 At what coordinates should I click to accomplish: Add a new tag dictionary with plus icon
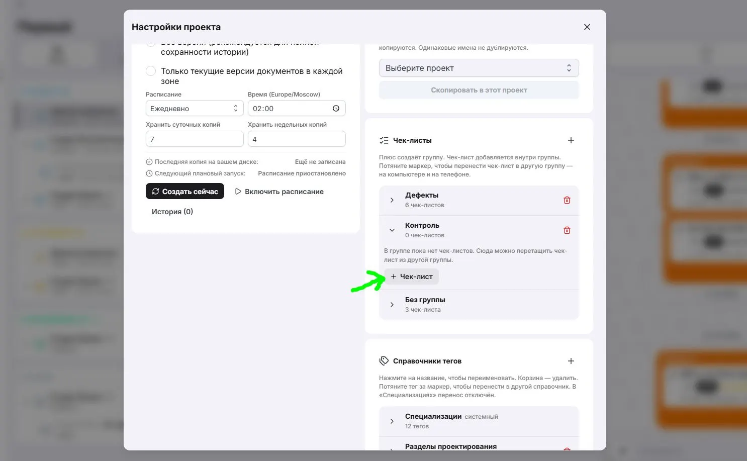(571, 361)
